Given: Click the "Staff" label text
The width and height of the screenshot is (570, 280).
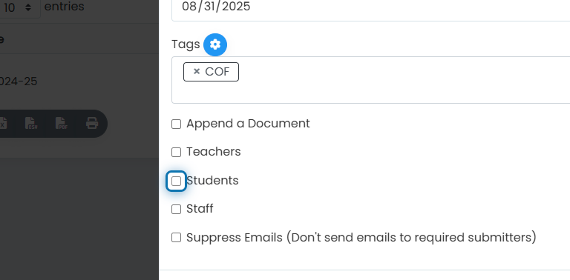Looking at the screenshot, I should click(x=200, y=209).
